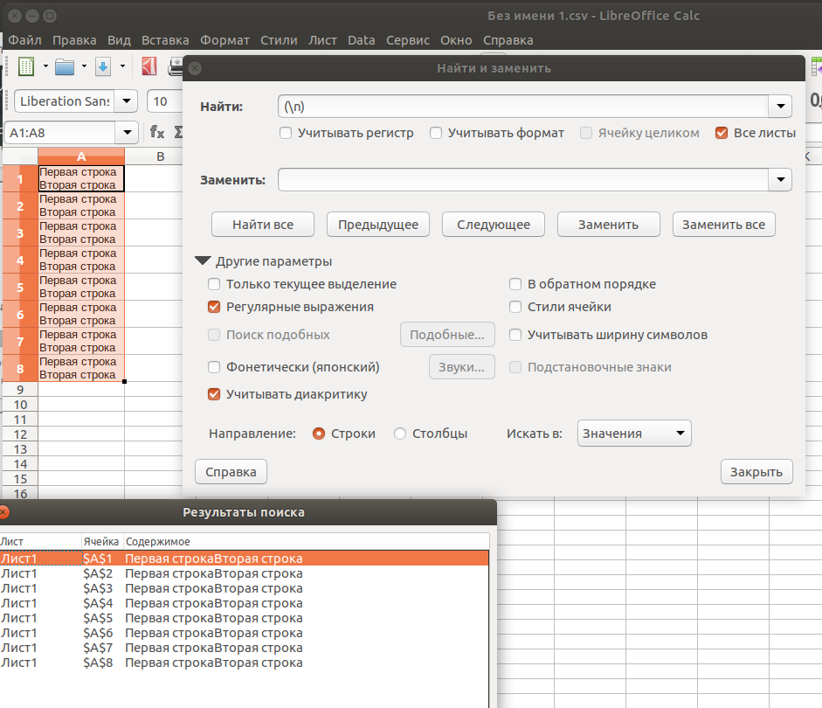The height and width of the screenshot is (708, 822).
Task: Close the Find and Replace dialog via title-bar X
Action: [x=195, y=68]
